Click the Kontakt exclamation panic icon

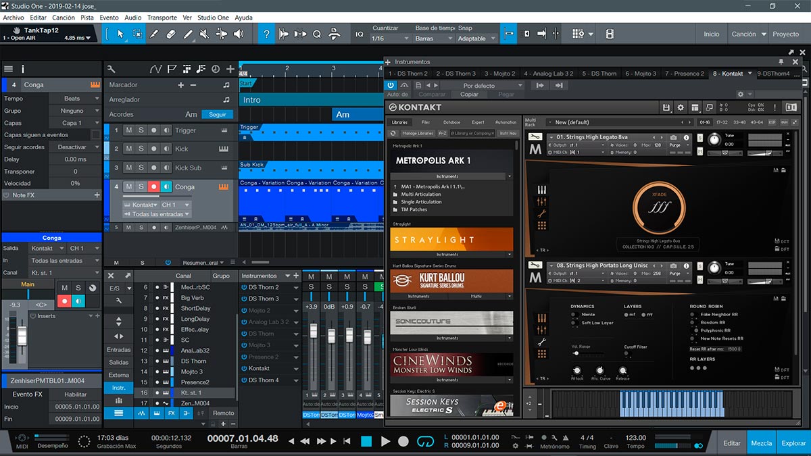pos(775,107)
